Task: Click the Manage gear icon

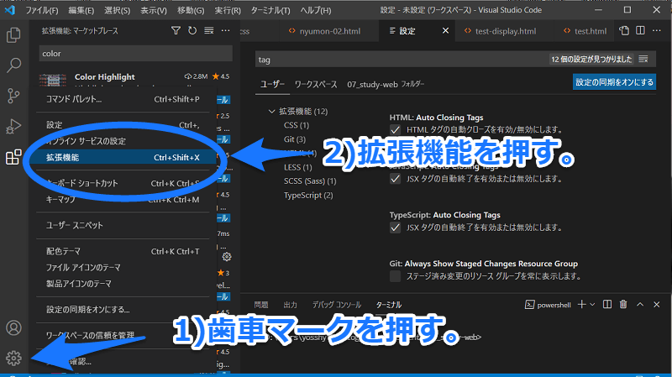Action: [x=13, y=359]
